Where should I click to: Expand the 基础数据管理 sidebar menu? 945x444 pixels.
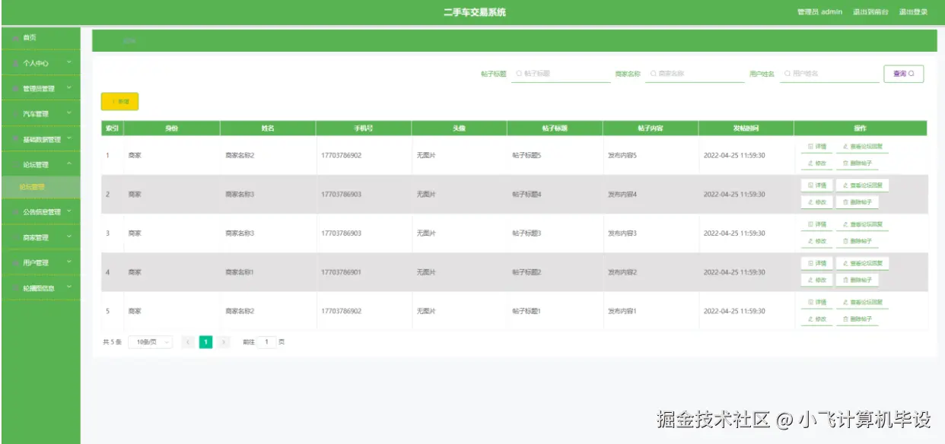40,139
